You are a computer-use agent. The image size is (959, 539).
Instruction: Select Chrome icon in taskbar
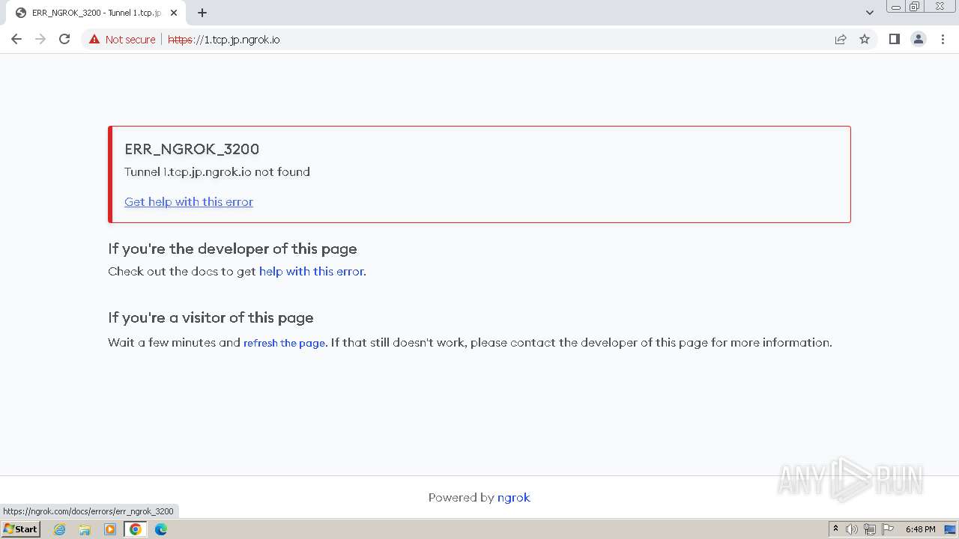(136, 529)
